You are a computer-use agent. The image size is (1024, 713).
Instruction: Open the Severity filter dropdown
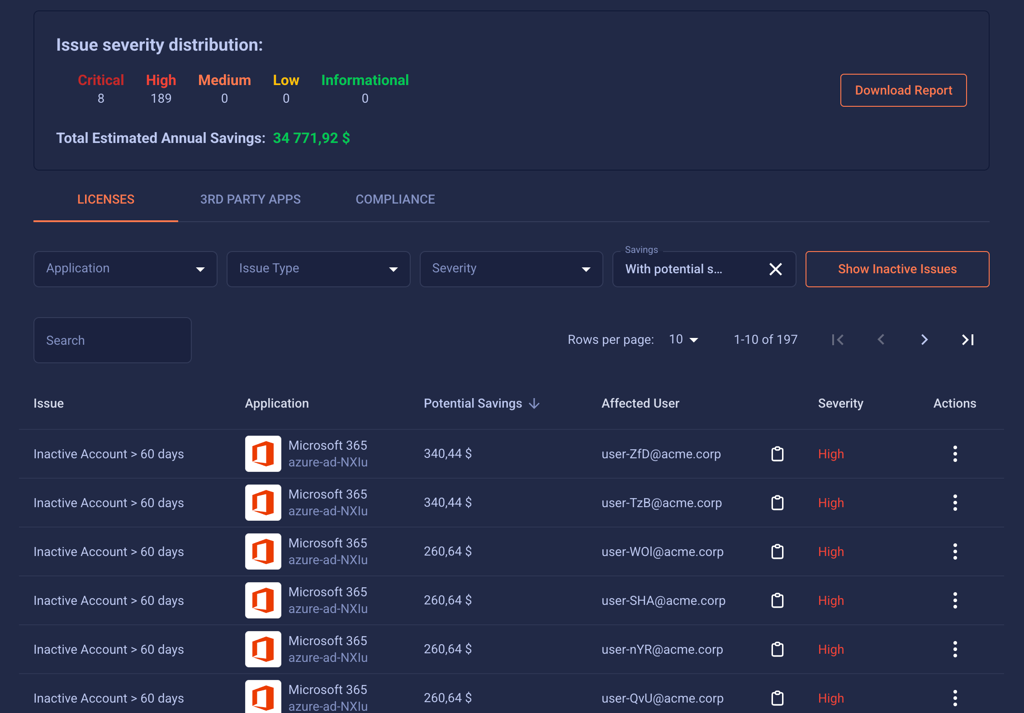tap(511, 269)
